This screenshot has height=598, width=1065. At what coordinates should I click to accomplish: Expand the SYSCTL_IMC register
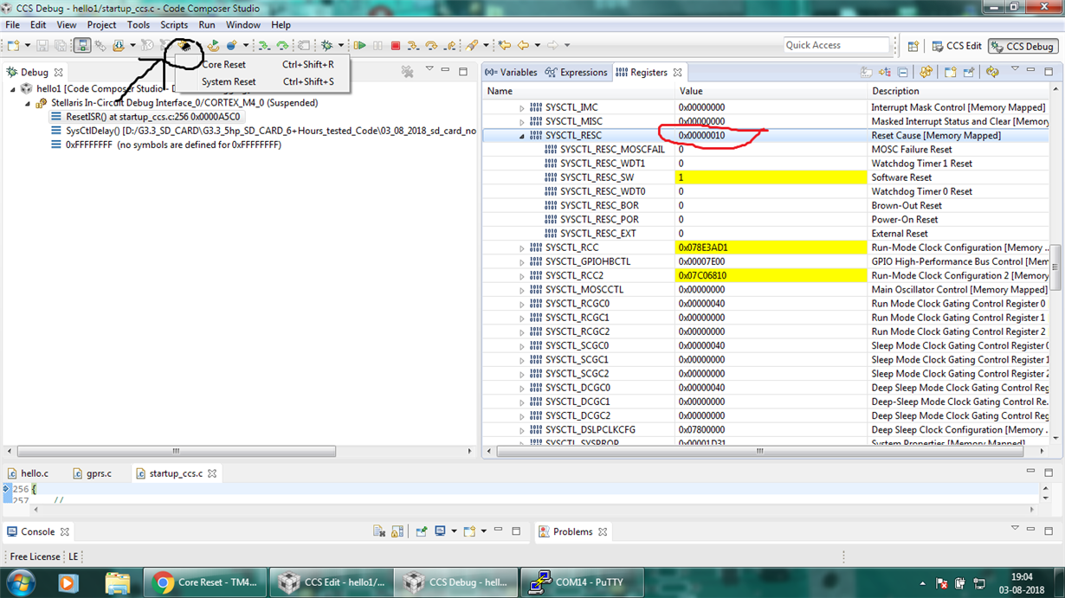[522, 108]
